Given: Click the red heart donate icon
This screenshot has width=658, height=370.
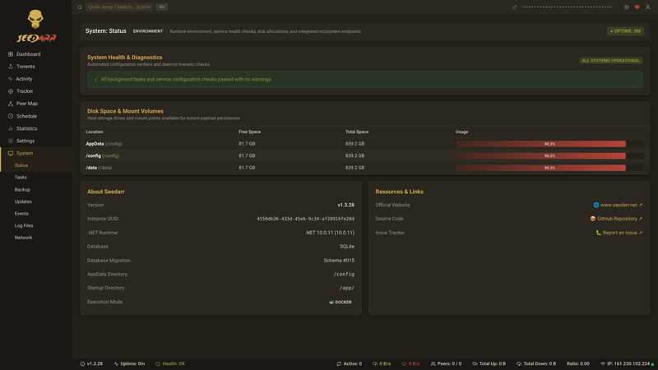Looking at the screenshot, I should pos(637,7).
